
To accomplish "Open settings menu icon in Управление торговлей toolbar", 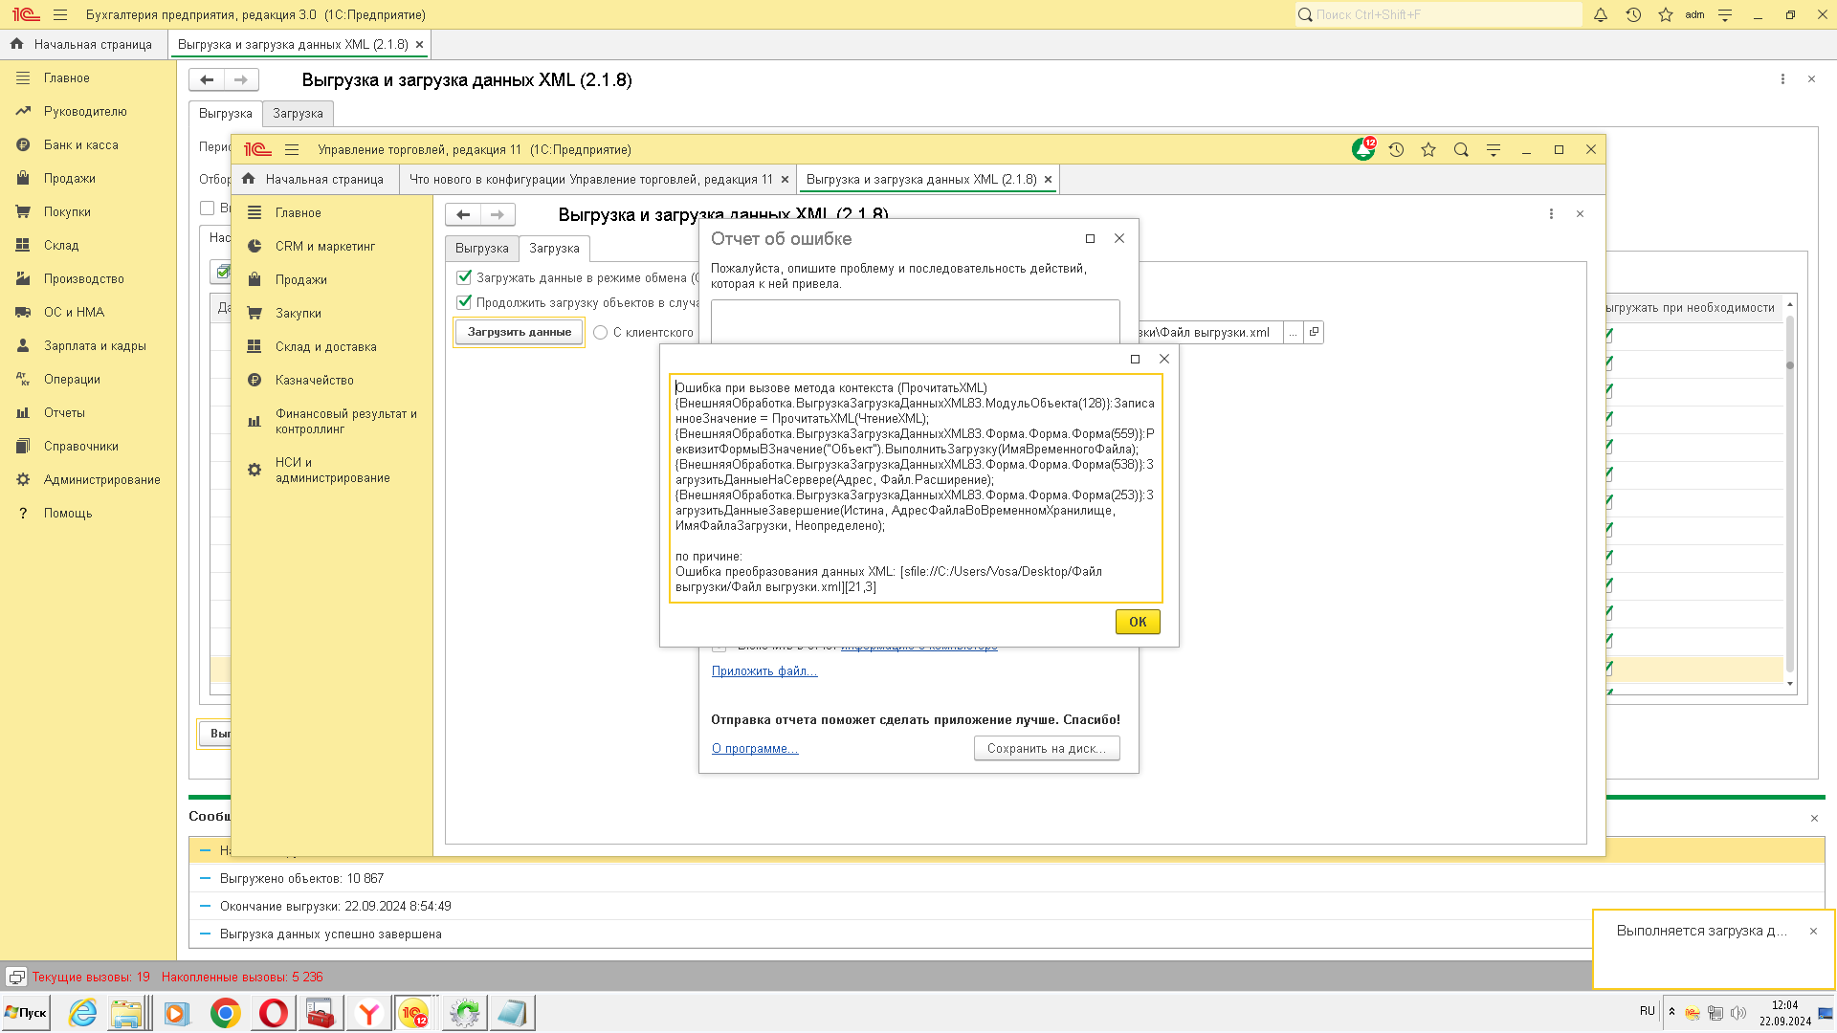I will click(x=1494, y=149).
